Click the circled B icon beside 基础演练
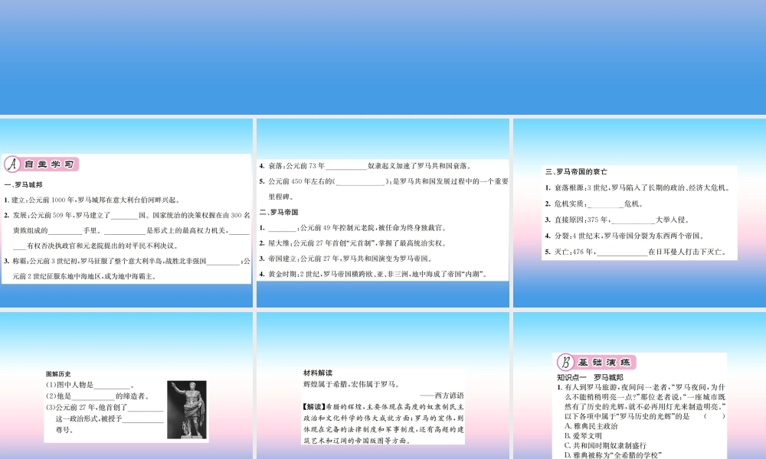The image size is (766, 459). pyautogui.click(x=565, y=363)
